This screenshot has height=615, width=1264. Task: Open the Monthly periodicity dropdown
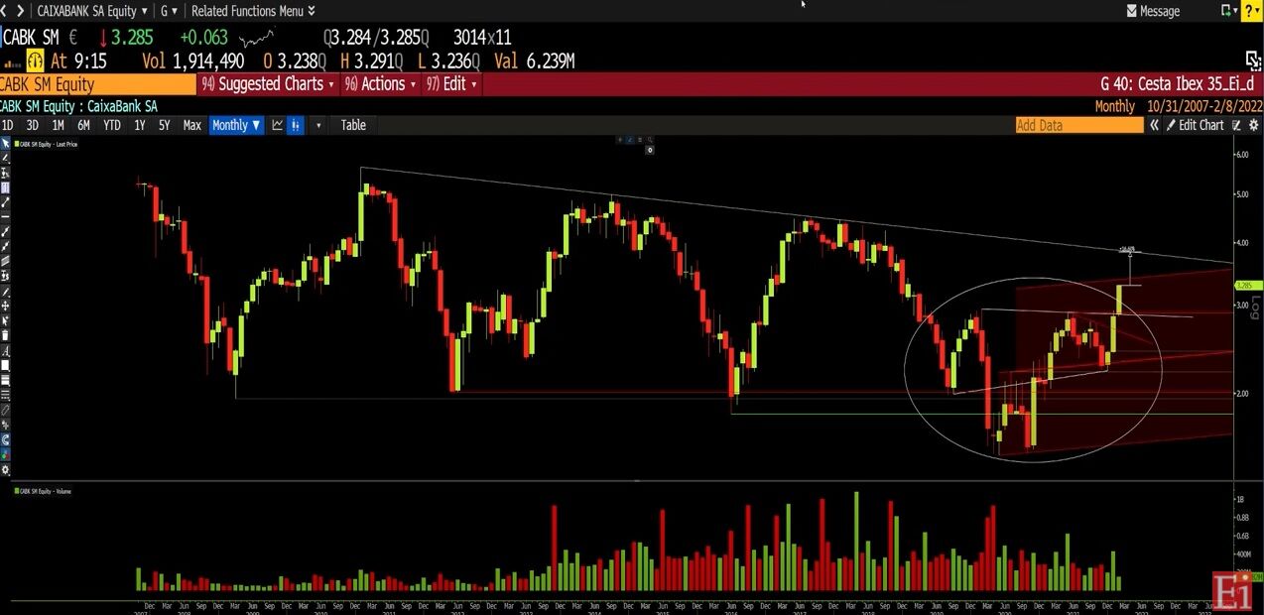tap(236, 125)
